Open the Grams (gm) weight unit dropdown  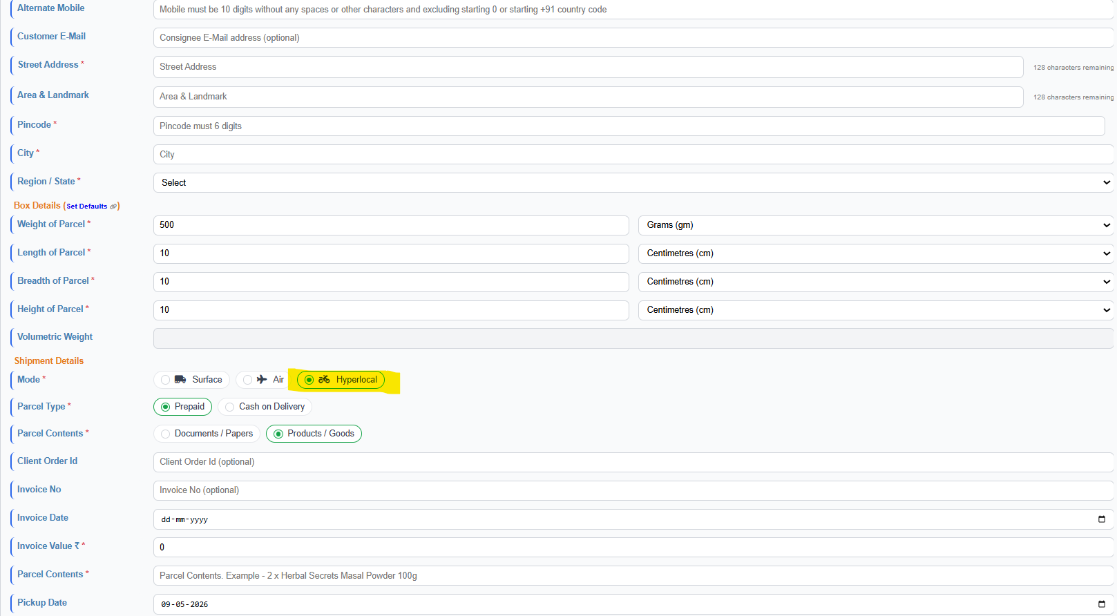point(876,225)
